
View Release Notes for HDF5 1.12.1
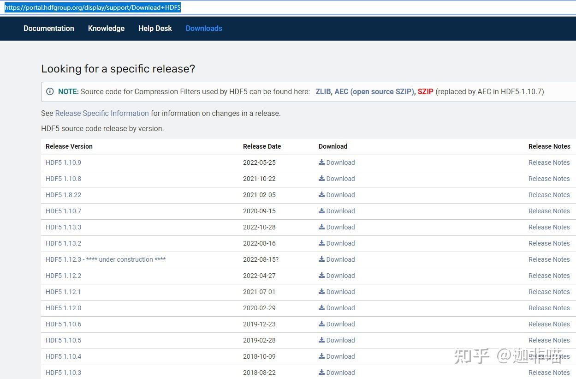point(549,292)
